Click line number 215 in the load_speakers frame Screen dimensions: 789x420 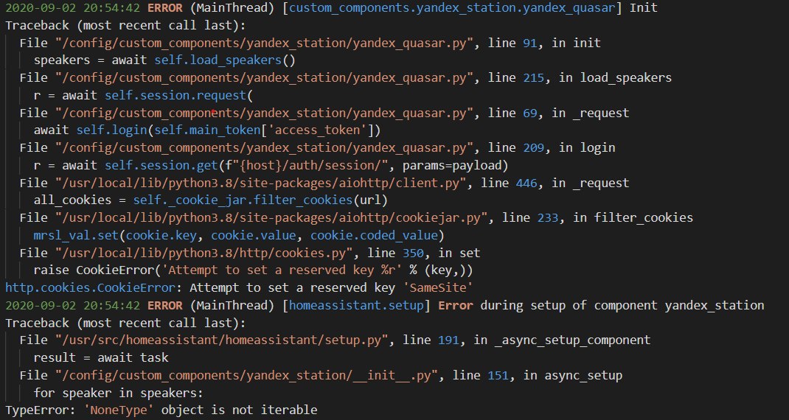(x=533, y=78)
